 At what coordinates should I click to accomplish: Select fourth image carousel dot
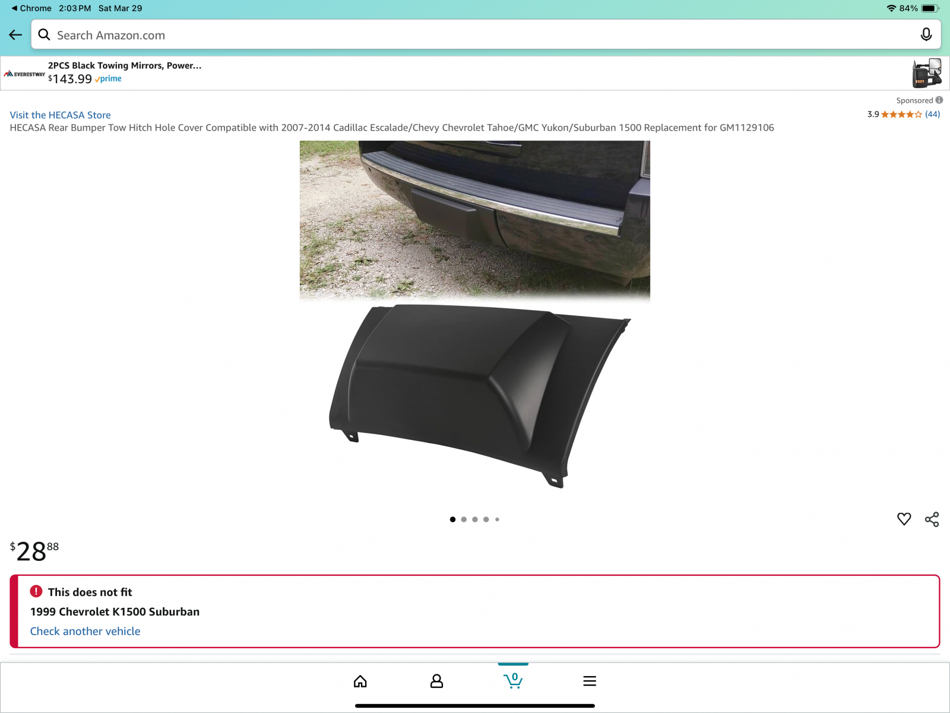(x=486, y=519)
